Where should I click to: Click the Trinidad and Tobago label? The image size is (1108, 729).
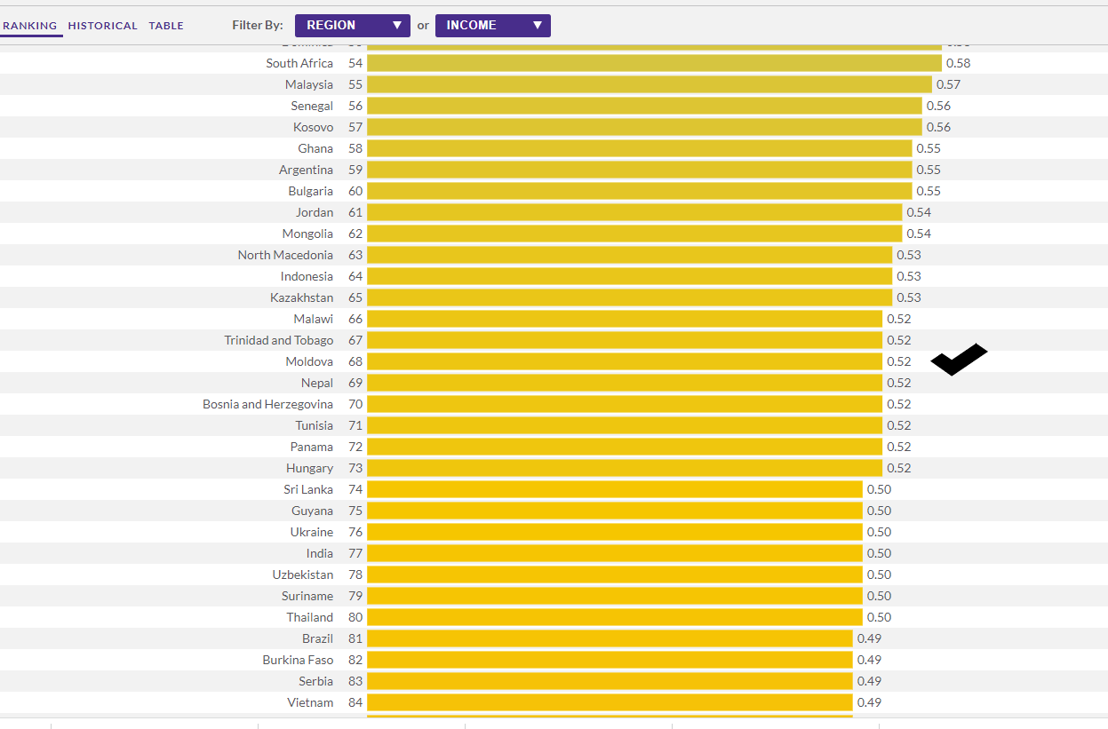point(279,340)
